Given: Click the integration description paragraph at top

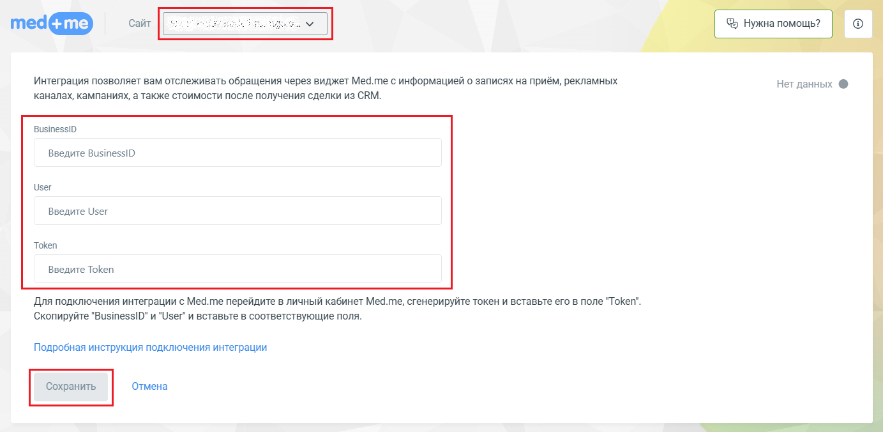Looking at the screenshot, I should [x=326, y=89].
